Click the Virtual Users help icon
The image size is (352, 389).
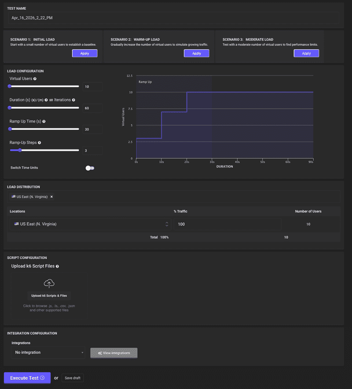(x=35, y=79)
